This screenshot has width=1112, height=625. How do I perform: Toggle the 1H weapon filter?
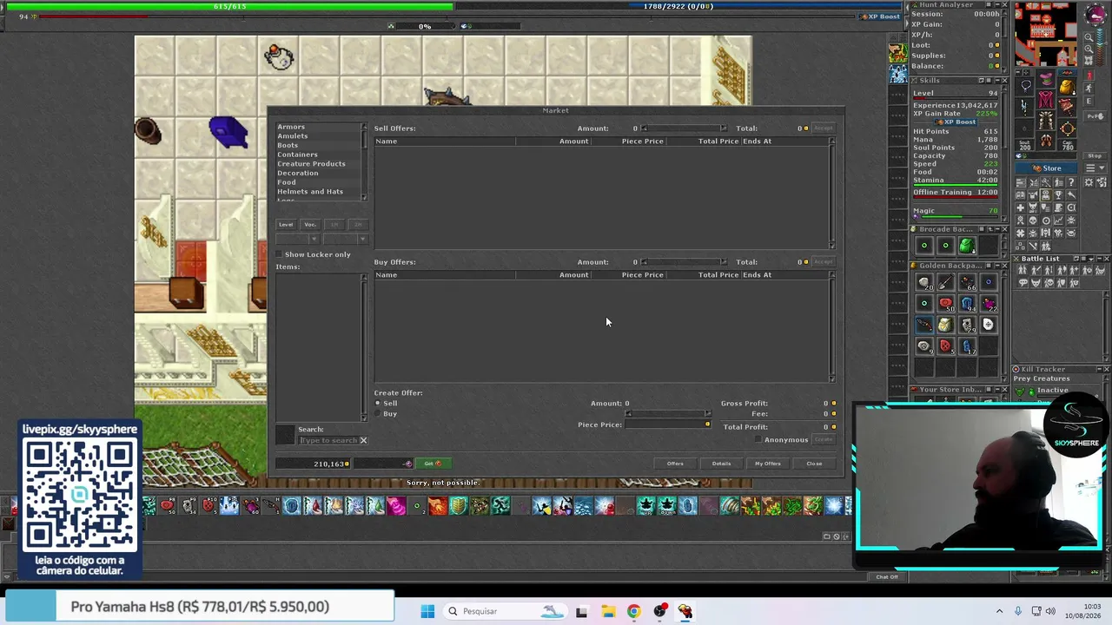(x=334, y=225)
